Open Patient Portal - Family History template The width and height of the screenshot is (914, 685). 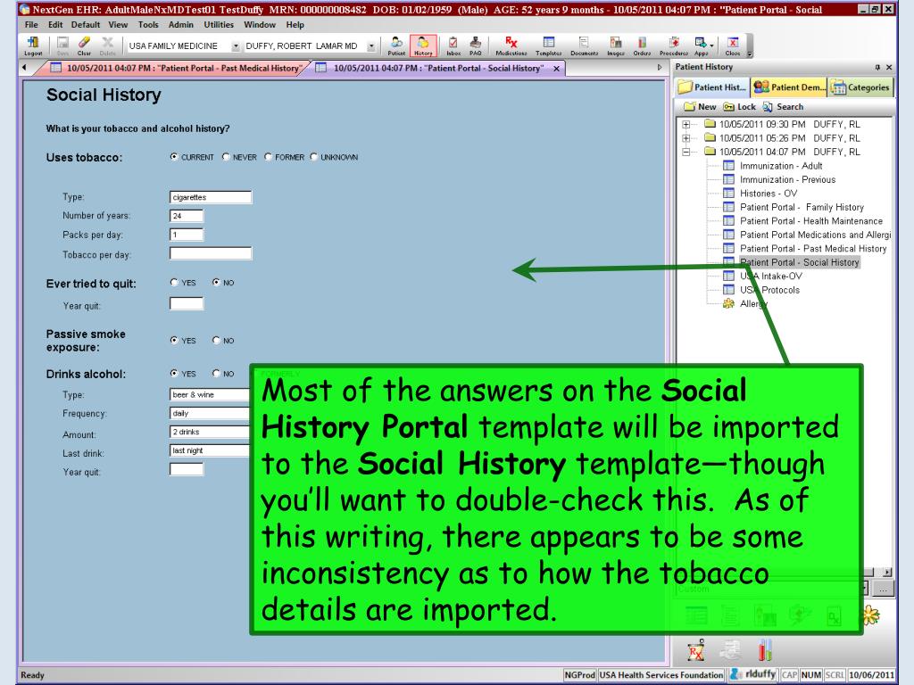802,207
